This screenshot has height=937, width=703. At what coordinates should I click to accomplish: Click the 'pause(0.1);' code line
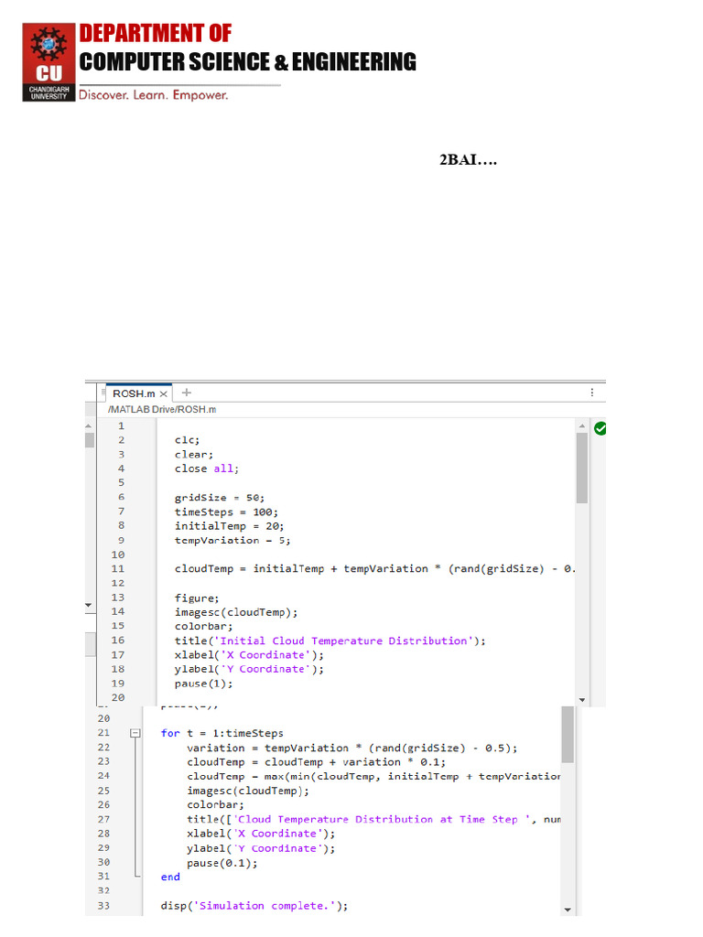coord(222,864)
